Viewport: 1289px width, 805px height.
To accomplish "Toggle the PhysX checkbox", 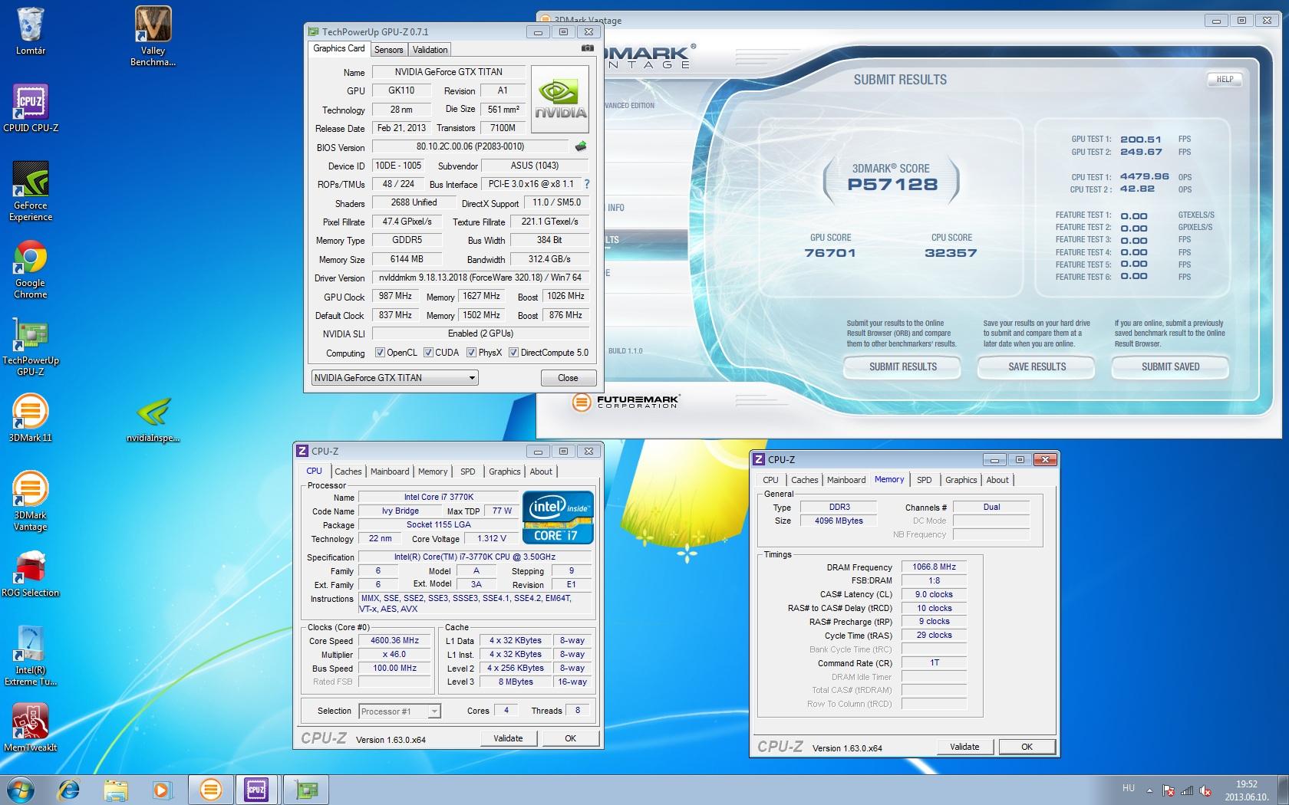I will (471, 353).
